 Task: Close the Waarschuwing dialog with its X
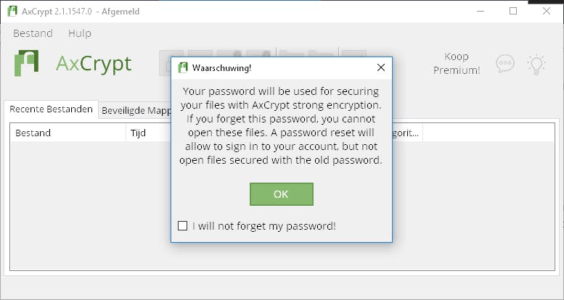pyautogui.click(x=380, y=68)
